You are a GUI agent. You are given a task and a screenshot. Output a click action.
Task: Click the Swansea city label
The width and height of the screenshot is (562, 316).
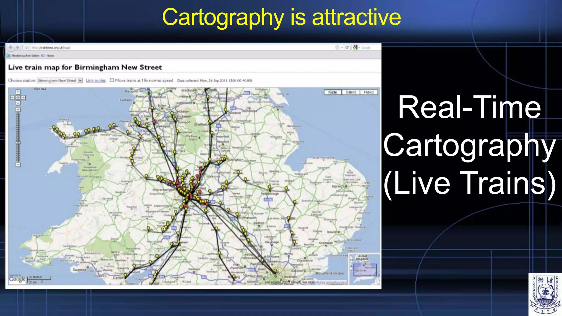[x=79, y=270]
